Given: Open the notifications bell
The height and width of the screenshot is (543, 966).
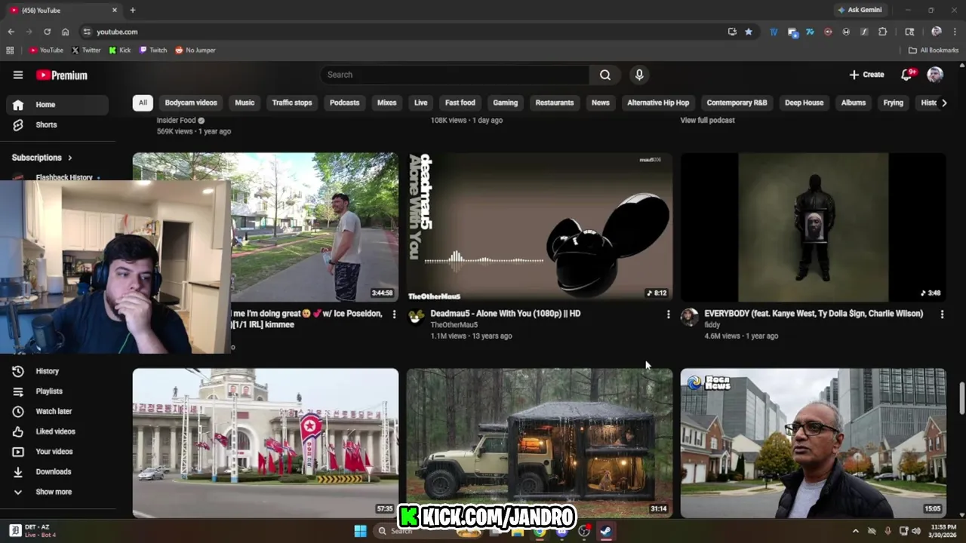Looking at the screenshot, I should 906,75.
